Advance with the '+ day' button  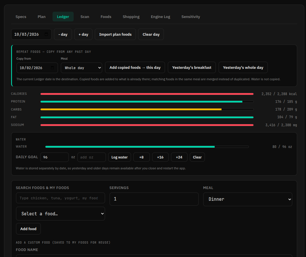(x=83, y=34)
